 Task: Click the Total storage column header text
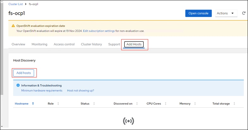[221, 103]
